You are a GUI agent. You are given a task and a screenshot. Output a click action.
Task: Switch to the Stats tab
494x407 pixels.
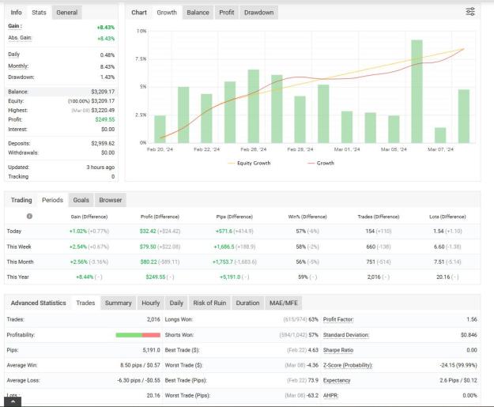click(39, 13)
